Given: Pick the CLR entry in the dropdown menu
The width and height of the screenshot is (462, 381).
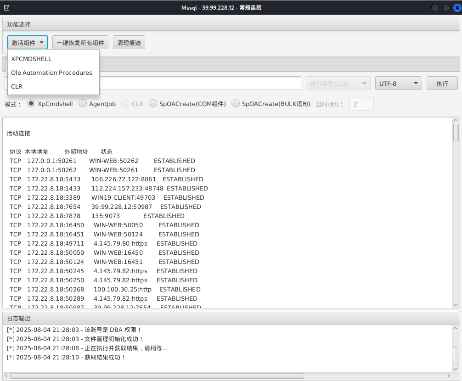Looking at the screenshot, I should click(53, 87).
